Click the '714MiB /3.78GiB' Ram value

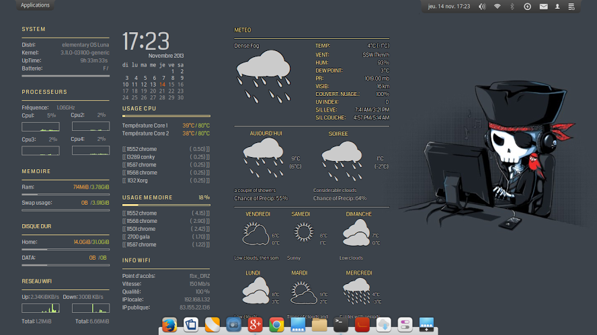(91, 187)
